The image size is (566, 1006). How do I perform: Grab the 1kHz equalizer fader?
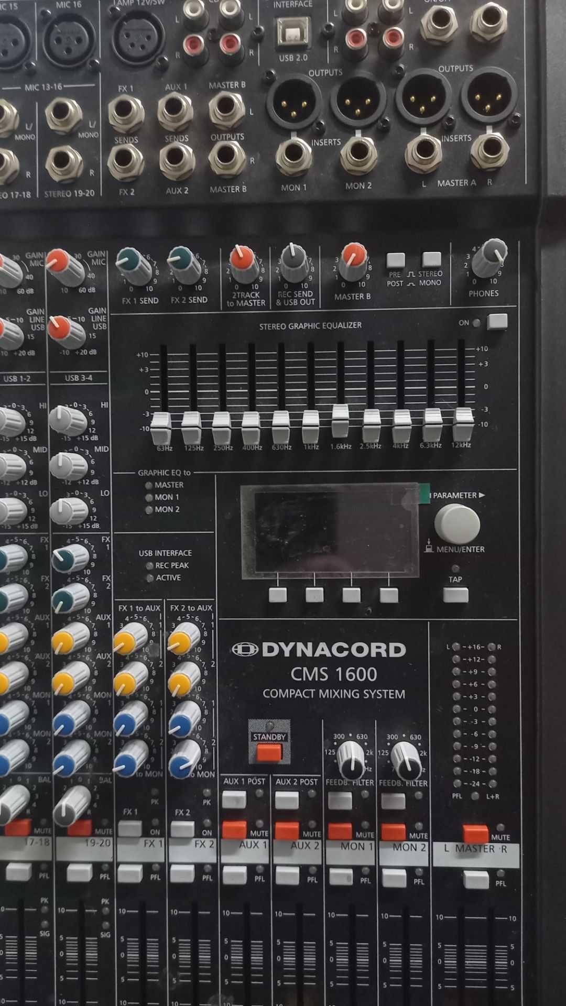[311, 426]
